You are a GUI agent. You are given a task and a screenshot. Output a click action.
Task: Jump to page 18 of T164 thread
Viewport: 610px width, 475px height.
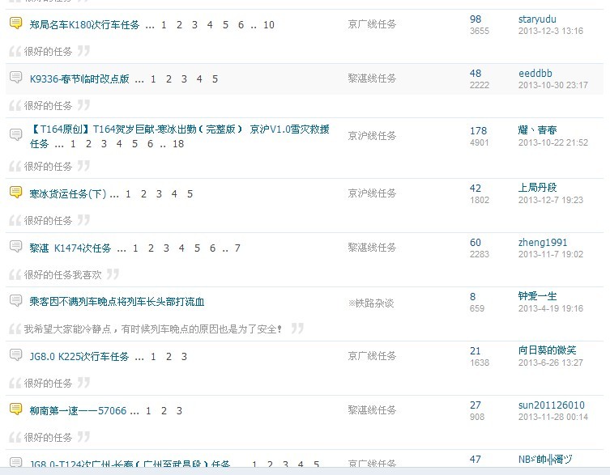coord(178,144)
